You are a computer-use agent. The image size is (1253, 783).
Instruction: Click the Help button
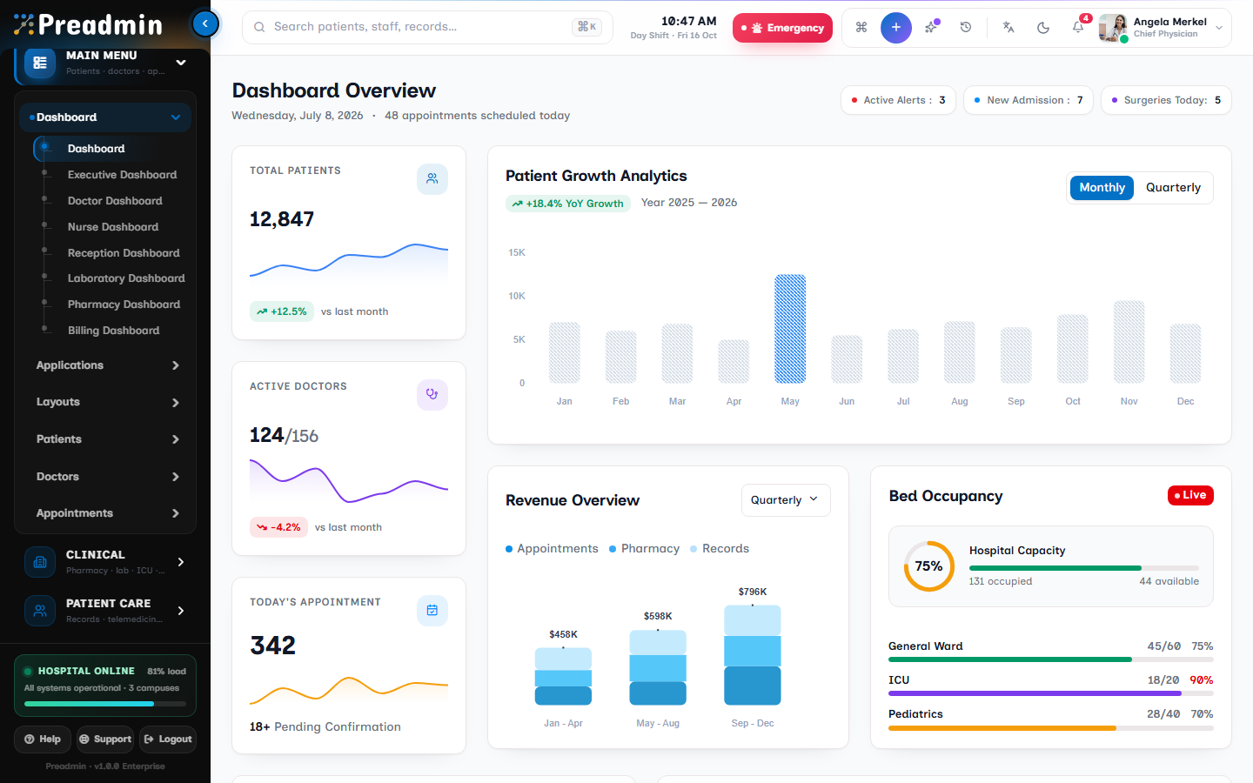pos(43,739)
